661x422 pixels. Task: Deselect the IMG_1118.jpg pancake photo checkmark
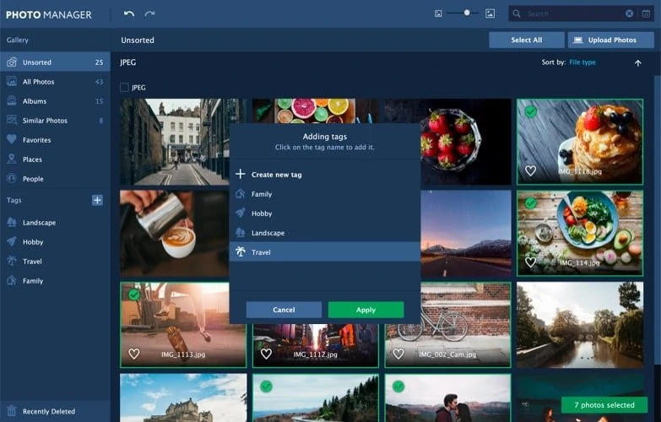coord(531,111)
